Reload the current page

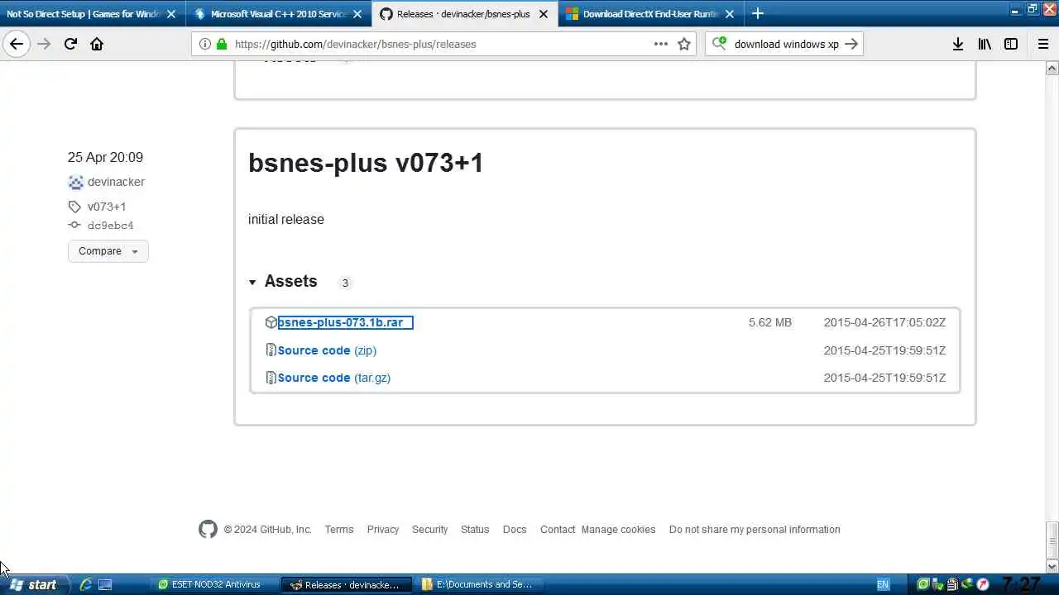pos(70,44)
